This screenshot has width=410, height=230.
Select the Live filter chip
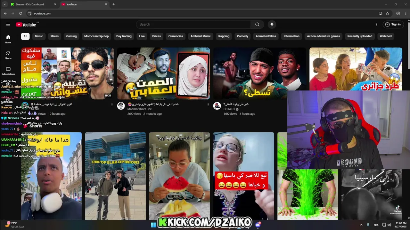coord(142,36)
